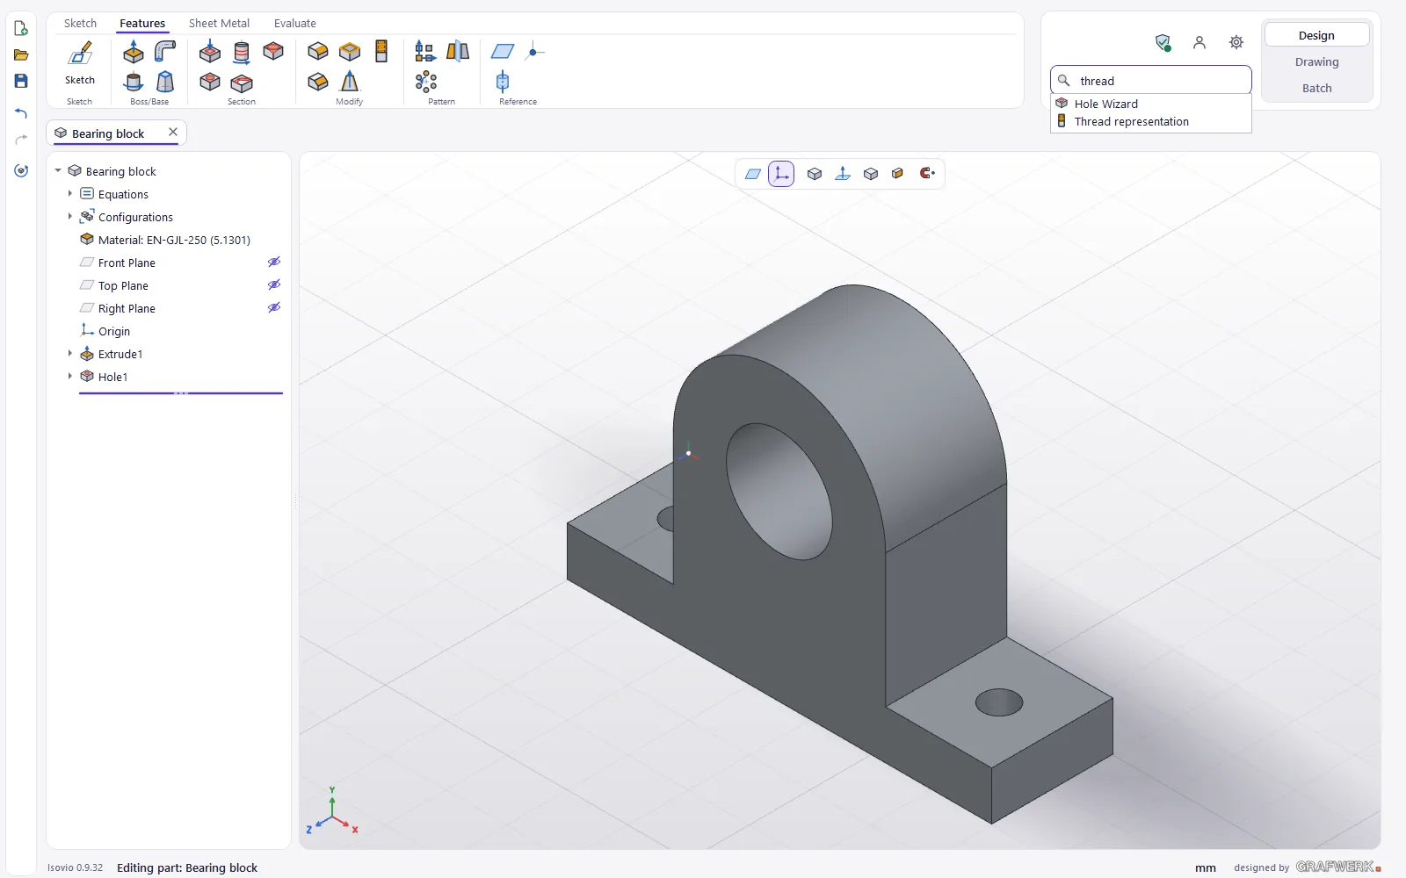Expand the Equations node
This screenshot has height=878, width=1406.
(70, 194)
